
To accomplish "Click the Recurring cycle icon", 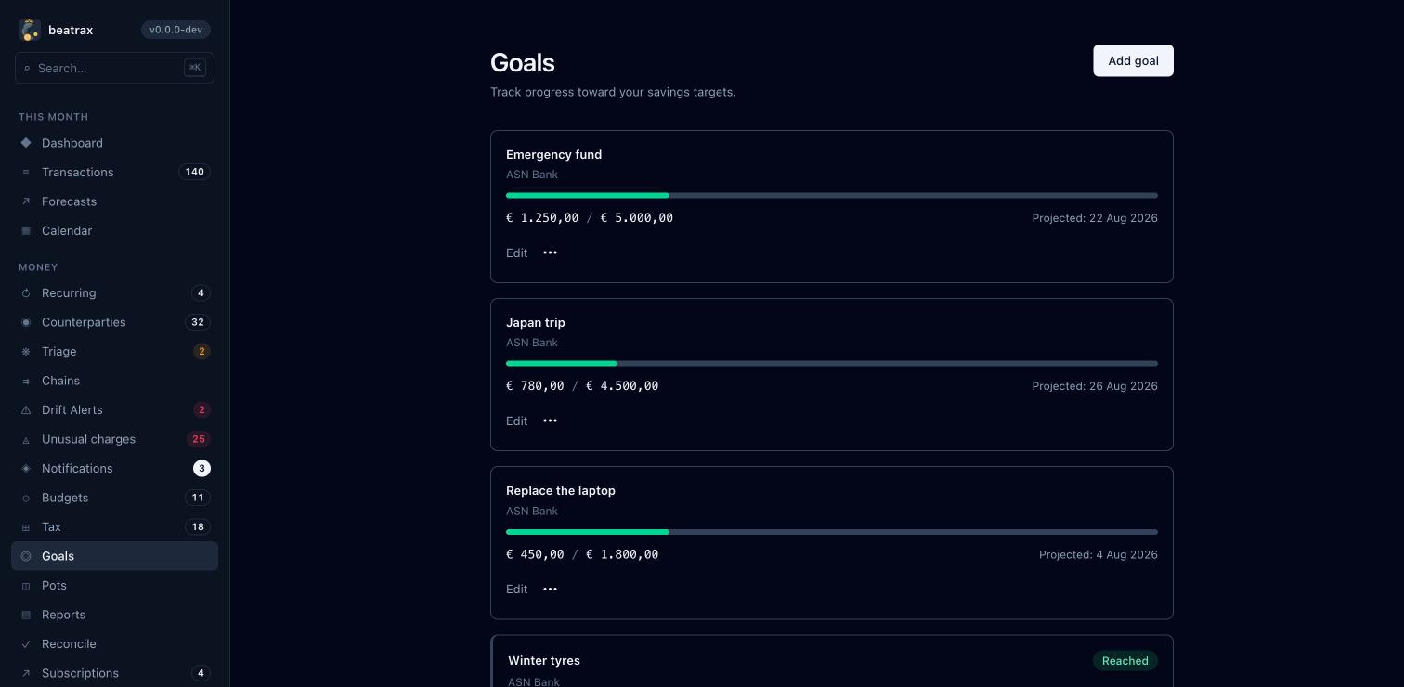I will (x=26, y=293).
